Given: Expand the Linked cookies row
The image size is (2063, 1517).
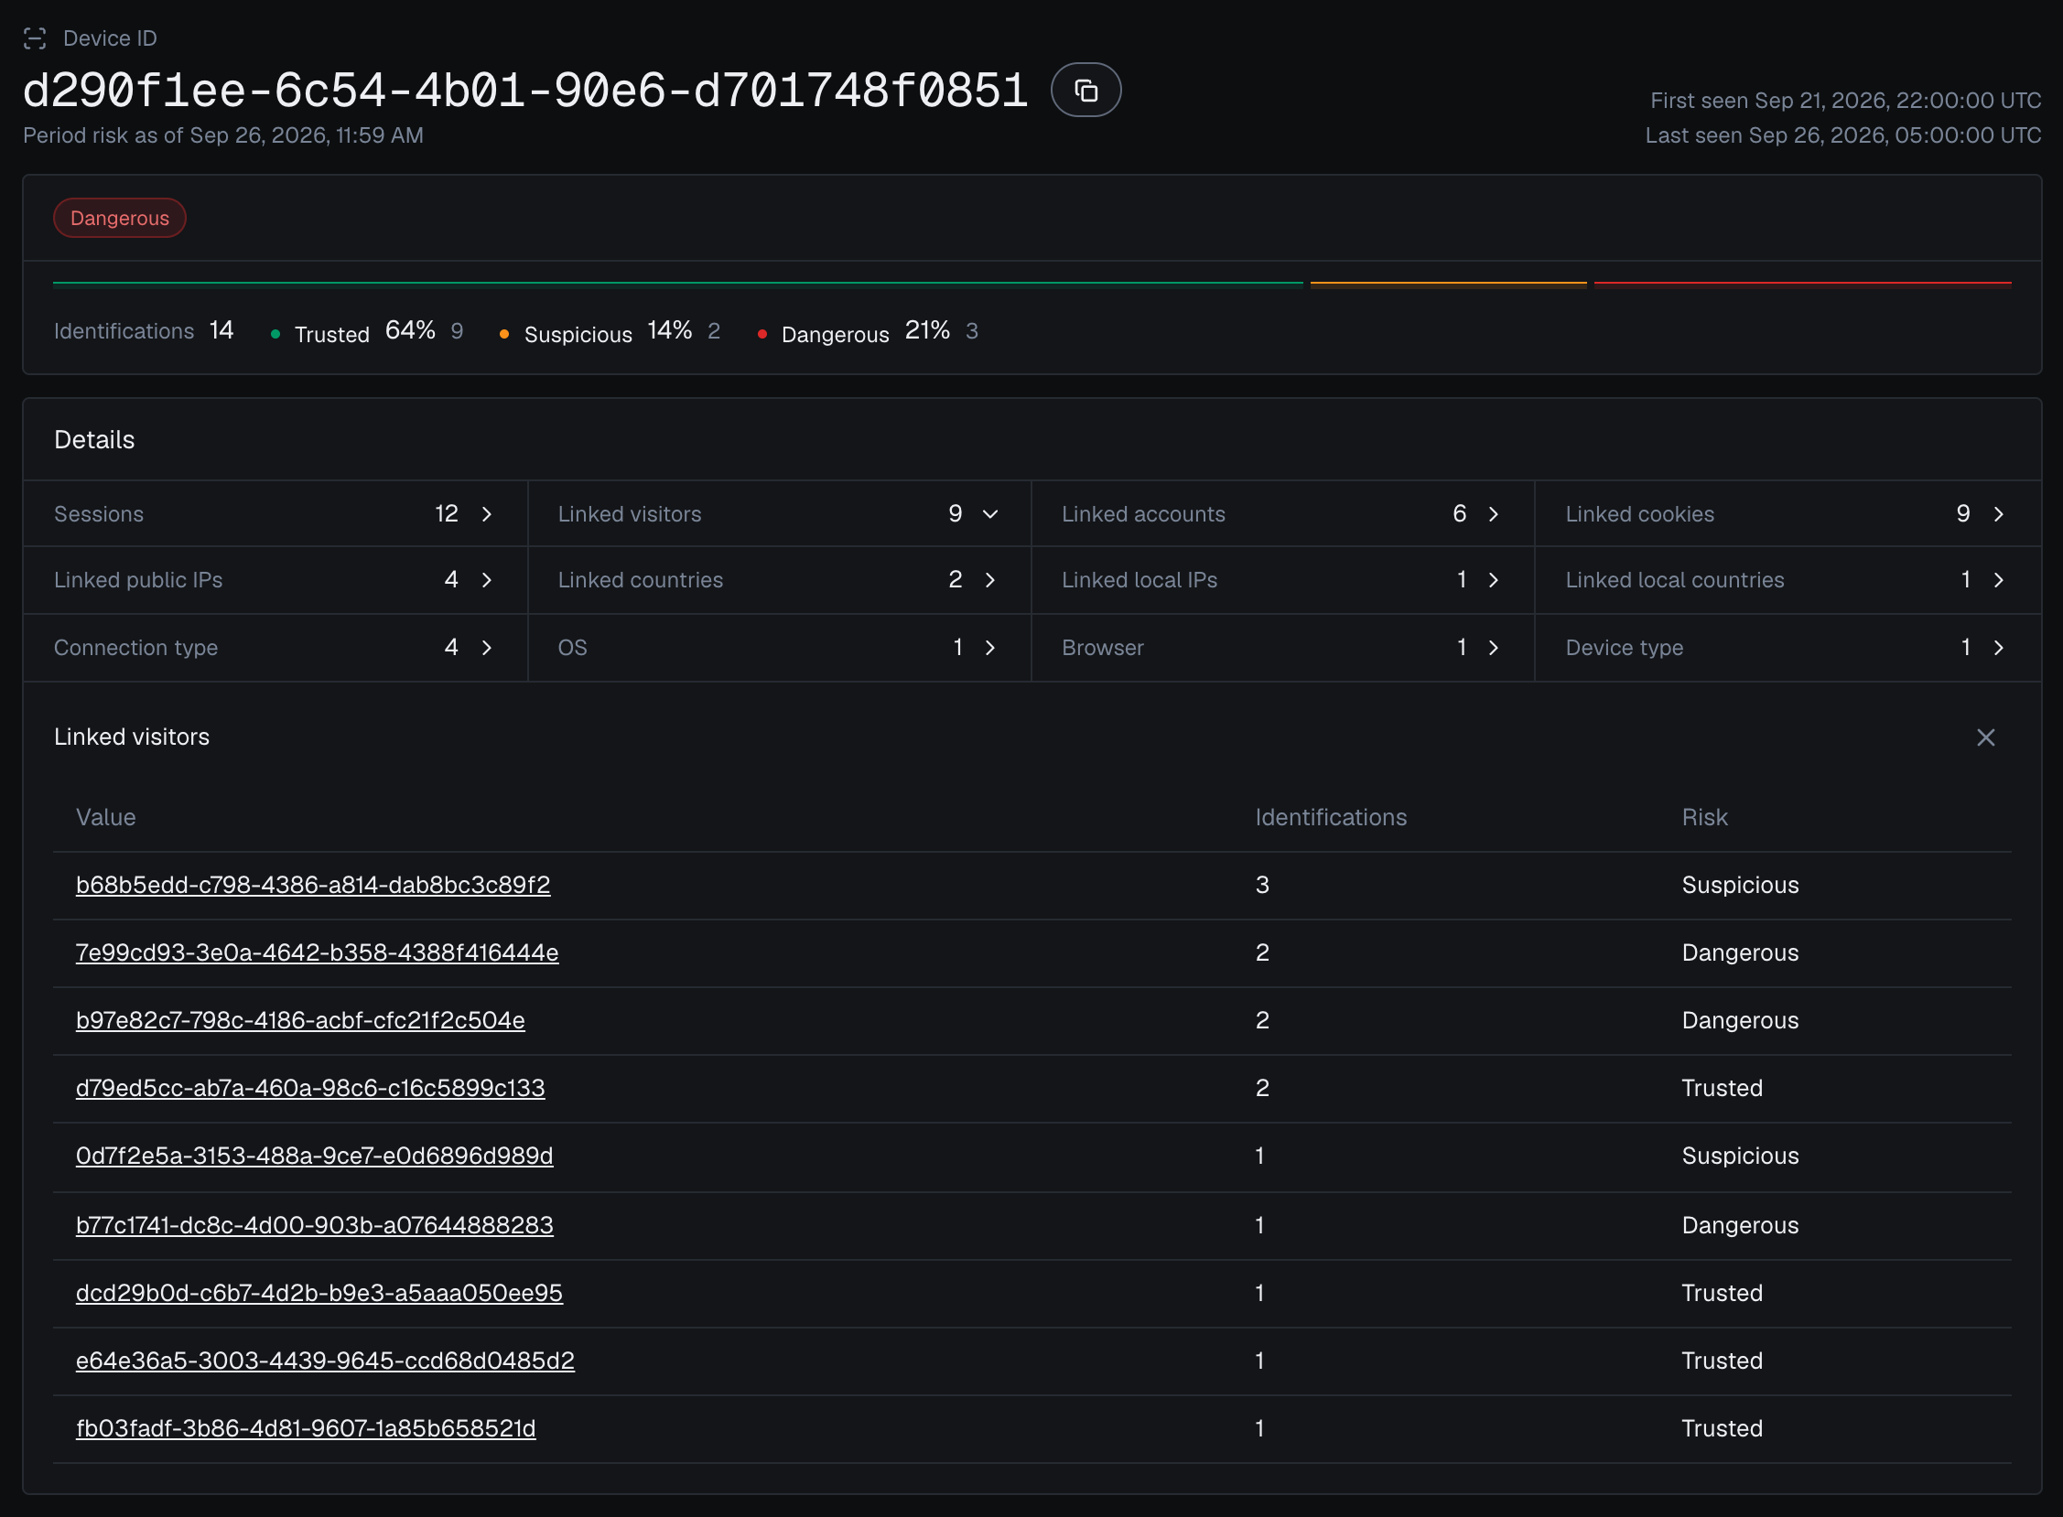Looking at the screenshot, I should pyautogui.click(x=1788, y=513).
